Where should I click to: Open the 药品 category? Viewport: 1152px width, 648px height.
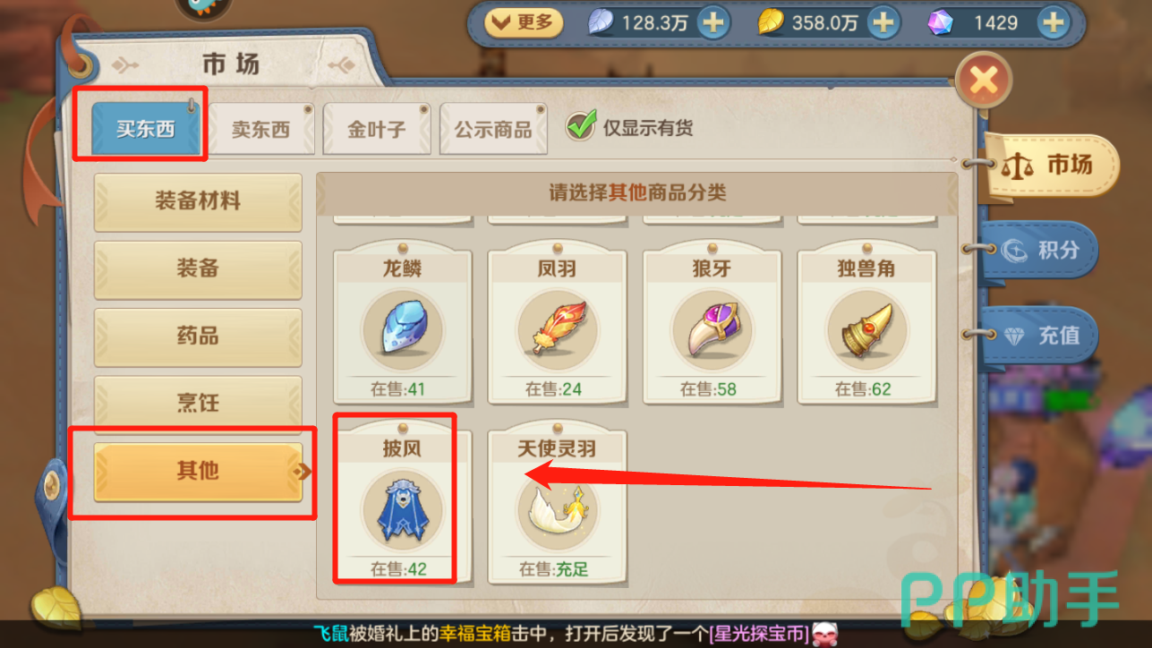198,337
